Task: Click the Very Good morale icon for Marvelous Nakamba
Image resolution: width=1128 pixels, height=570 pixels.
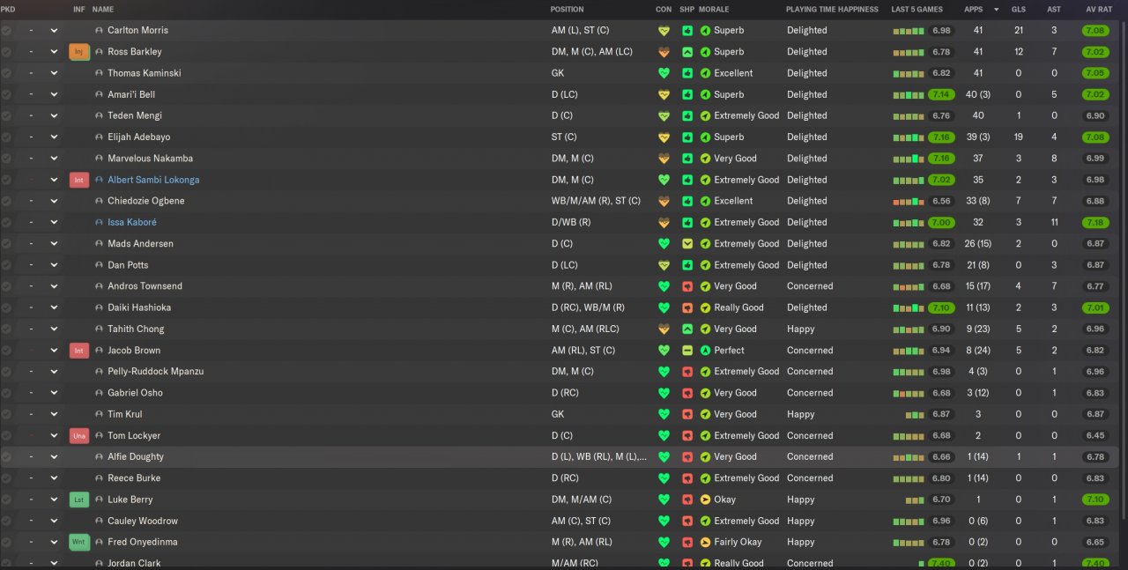Action: pyautogui.click(x=705, y=159)
